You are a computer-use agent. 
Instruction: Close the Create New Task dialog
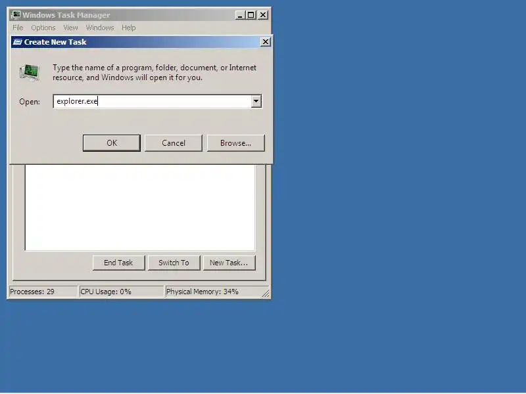266,42
